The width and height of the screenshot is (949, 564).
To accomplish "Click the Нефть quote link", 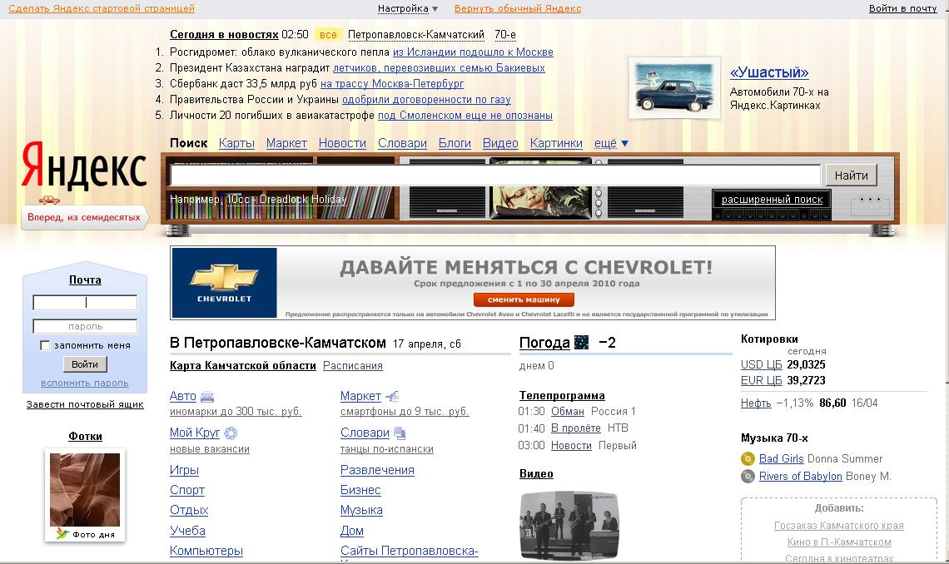I will point(756,403).
